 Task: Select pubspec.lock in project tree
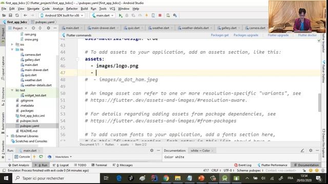pyautogui.click(x=29, y=121)
